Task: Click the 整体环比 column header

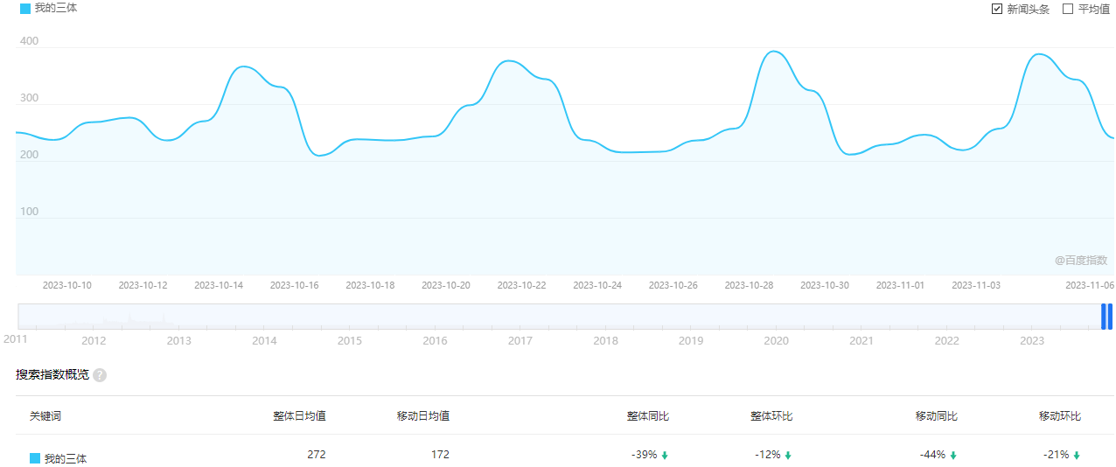Action: pos(771,416)
